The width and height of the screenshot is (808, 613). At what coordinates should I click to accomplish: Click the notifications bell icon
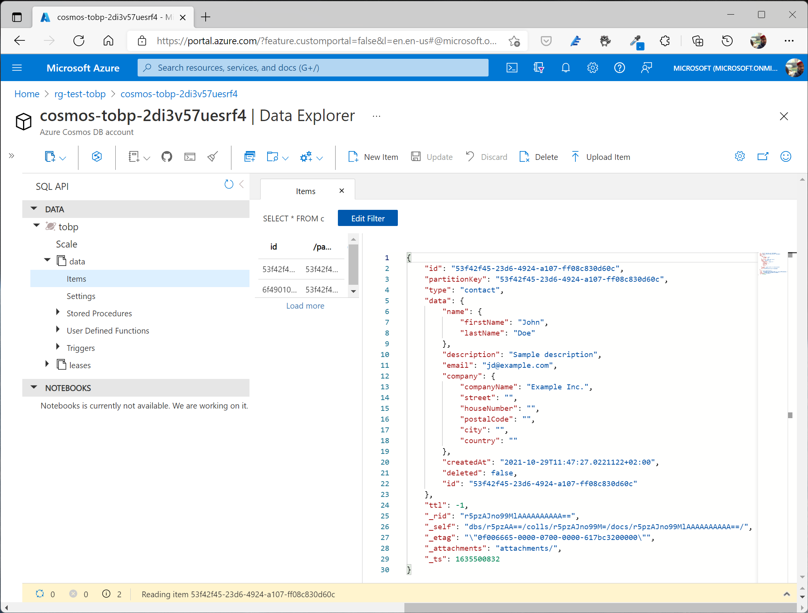[565, 68]
